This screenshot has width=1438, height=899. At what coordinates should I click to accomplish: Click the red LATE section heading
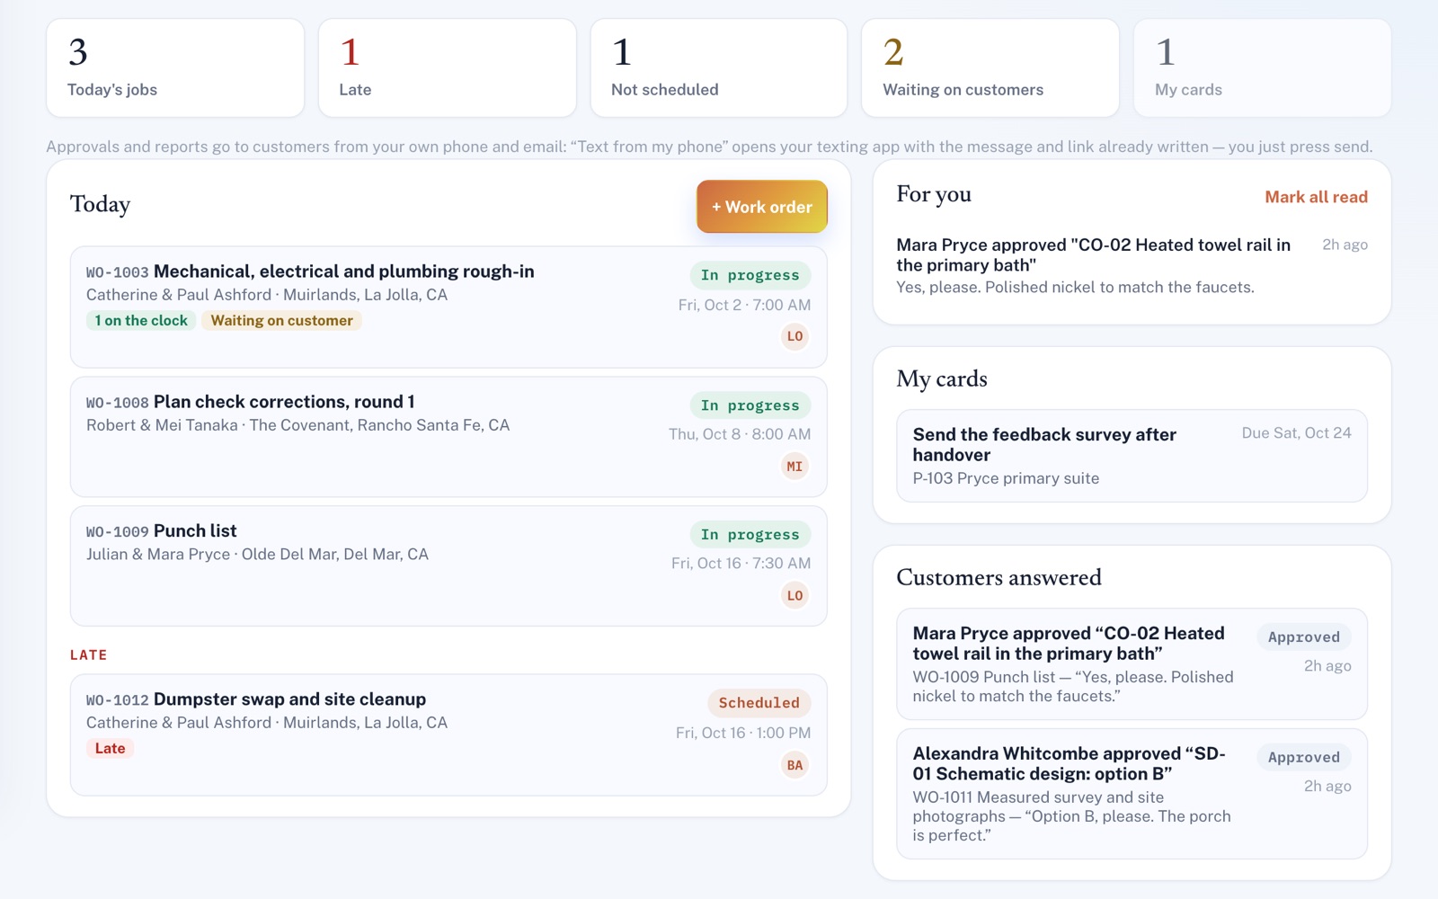tap(88, 655)
